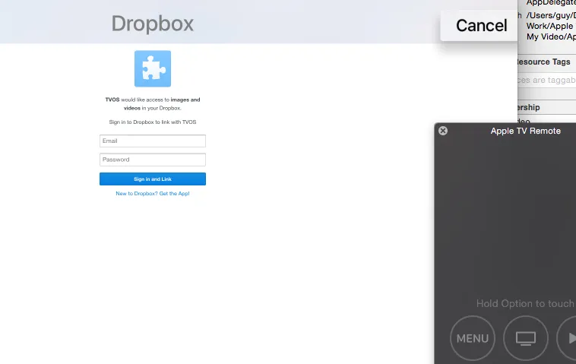Click the play/pause button on the remote

point(568,338)
